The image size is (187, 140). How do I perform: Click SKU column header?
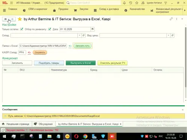click(34, 70)
